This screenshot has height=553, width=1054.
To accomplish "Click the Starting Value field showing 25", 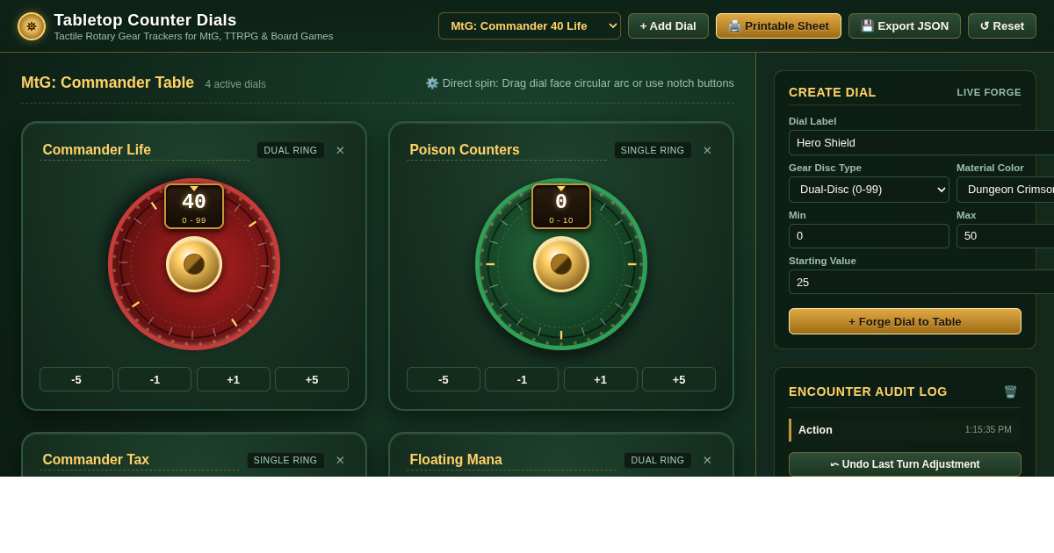I will point(921,282).
